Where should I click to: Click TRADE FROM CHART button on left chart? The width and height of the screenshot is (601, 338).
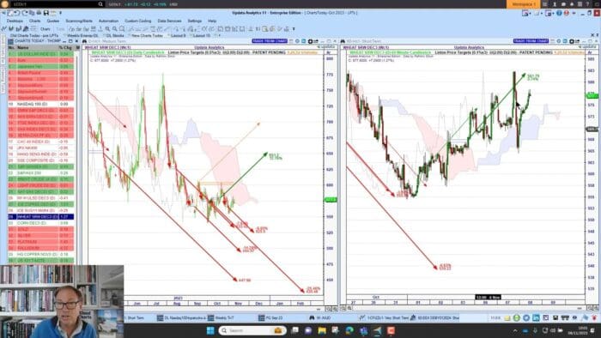[x=270, y=41]
